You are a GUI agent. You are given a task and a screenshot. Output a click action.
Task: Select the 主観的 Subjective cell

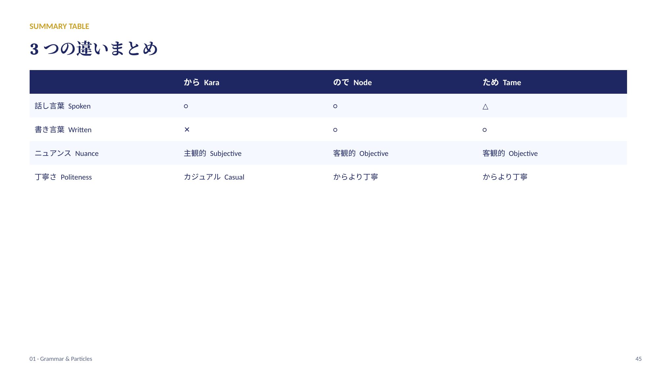(x=212, y=153)
